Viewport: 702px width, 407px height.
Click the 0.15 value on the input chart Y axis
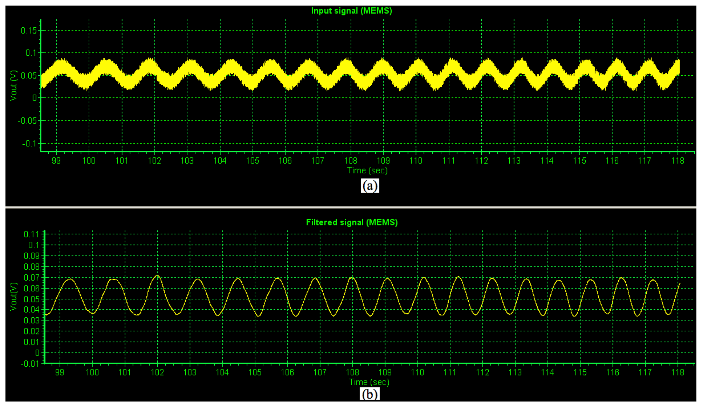coord(28,31)
